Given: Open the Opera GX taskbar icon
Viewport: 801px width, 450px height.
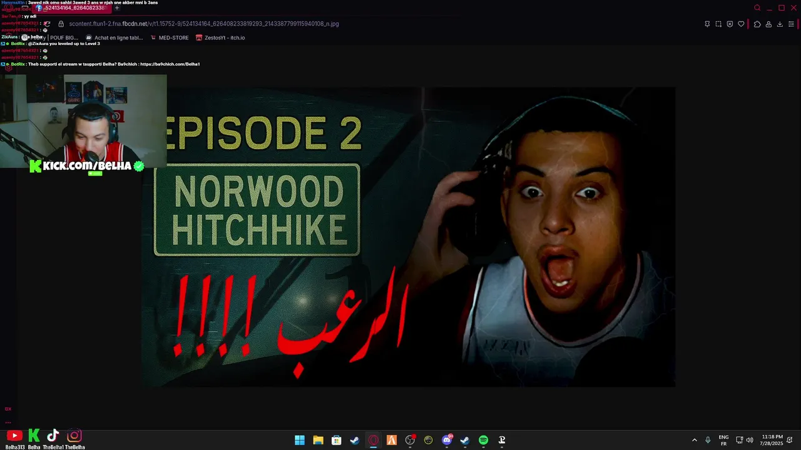Looking at the screenshot, I should tap(374, 440).
